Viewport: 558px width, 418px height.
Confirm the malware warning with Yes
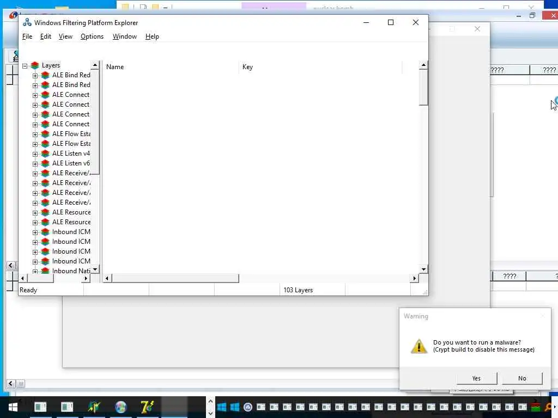(476, 378)
